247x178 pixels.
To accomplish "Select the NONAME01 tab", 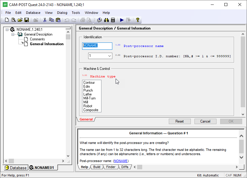I will coord(42,168).
